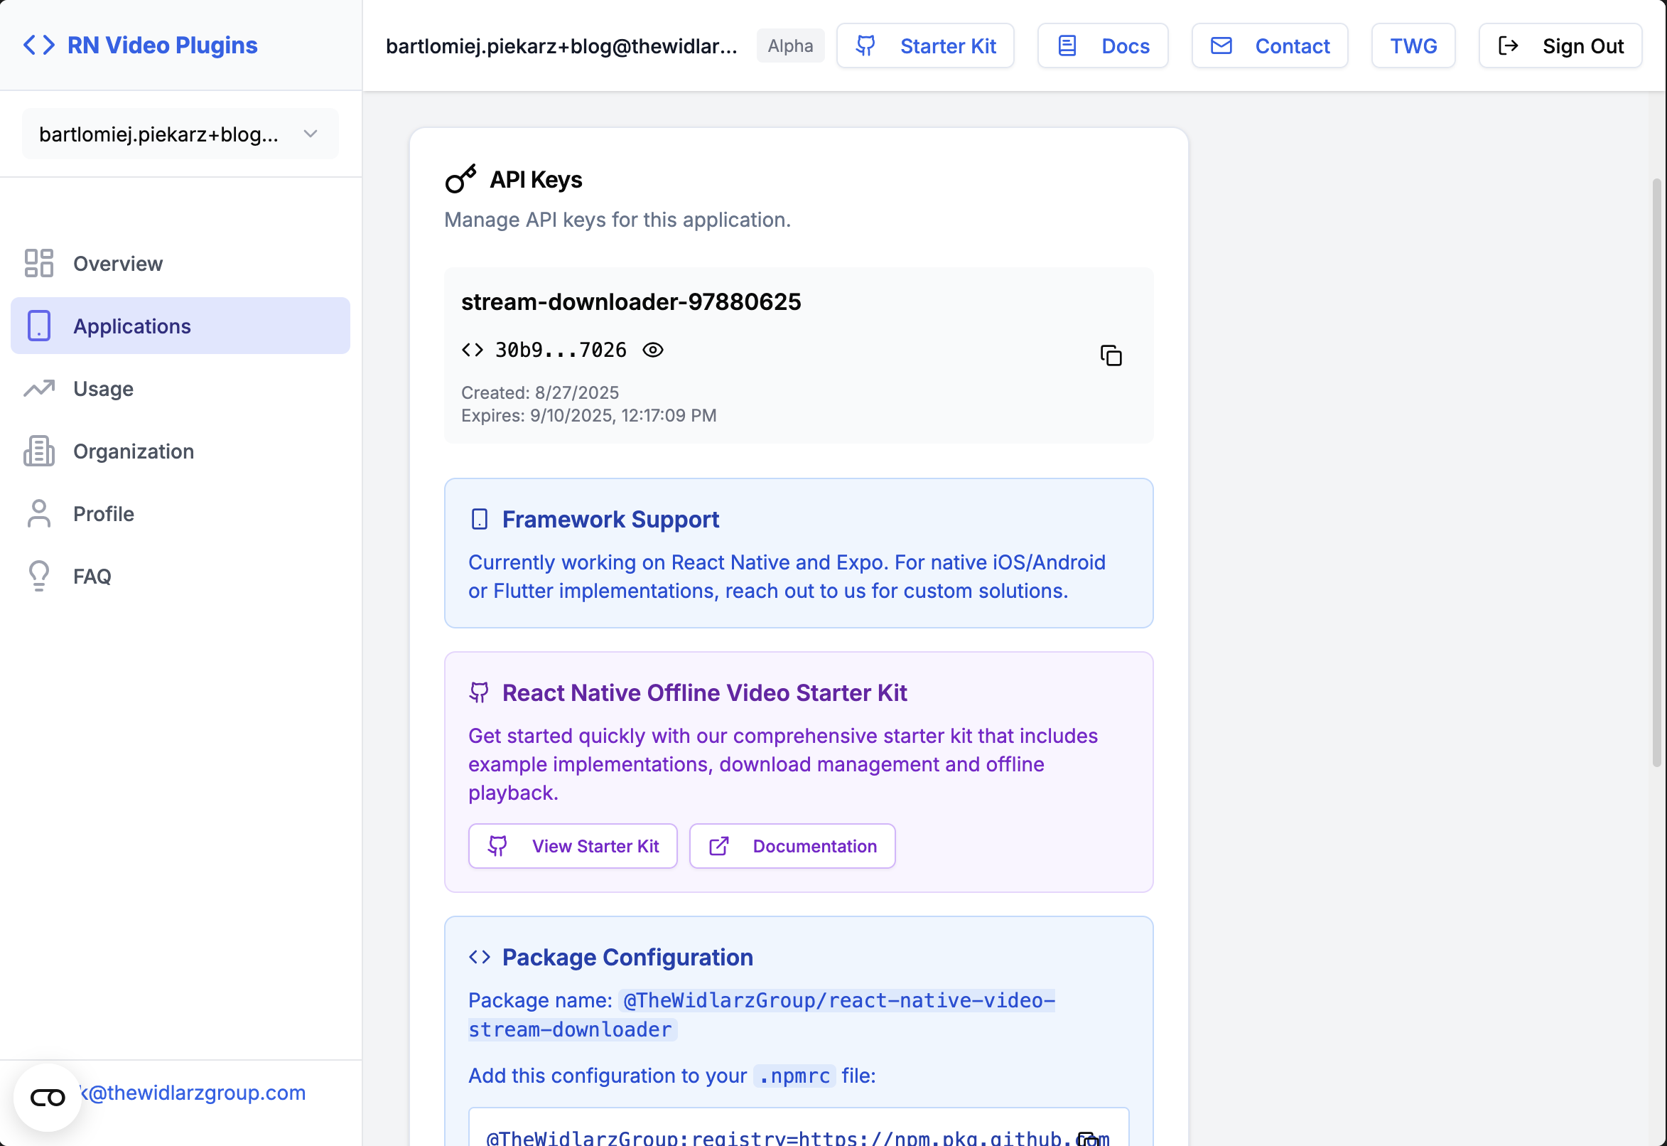1667x1146 pixels.
Task: Go to Overview in the sidebar
Action: pos(180,264)
